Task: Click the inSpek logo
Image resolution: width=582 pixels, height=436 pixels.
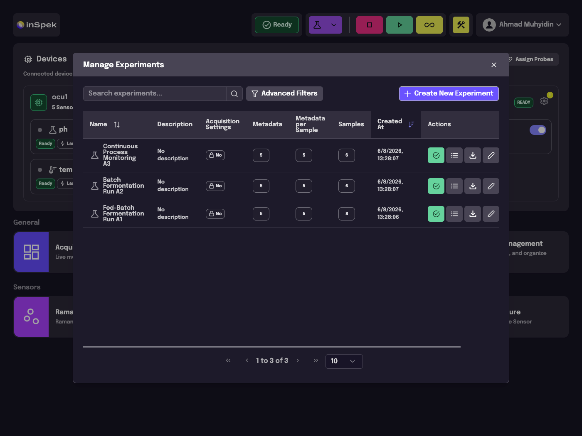Action: [x=37, y=25]
